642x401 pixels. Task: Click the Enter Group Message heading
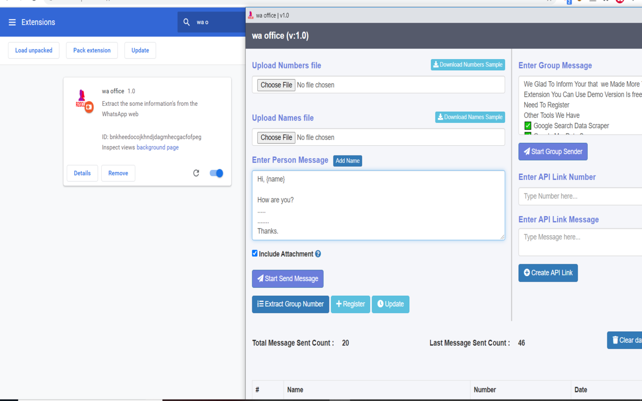point(555,66)
